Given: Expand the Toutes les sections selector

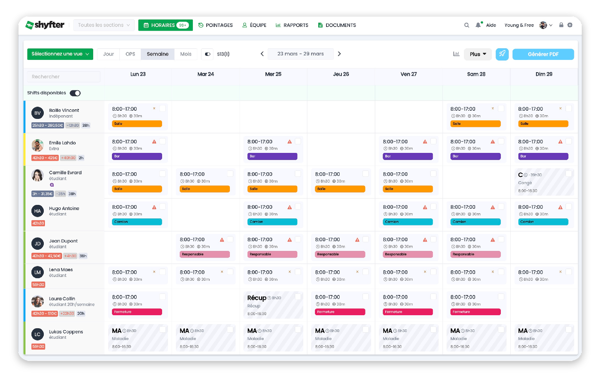Looking at the screenshot, I should [x=104, y=25].
